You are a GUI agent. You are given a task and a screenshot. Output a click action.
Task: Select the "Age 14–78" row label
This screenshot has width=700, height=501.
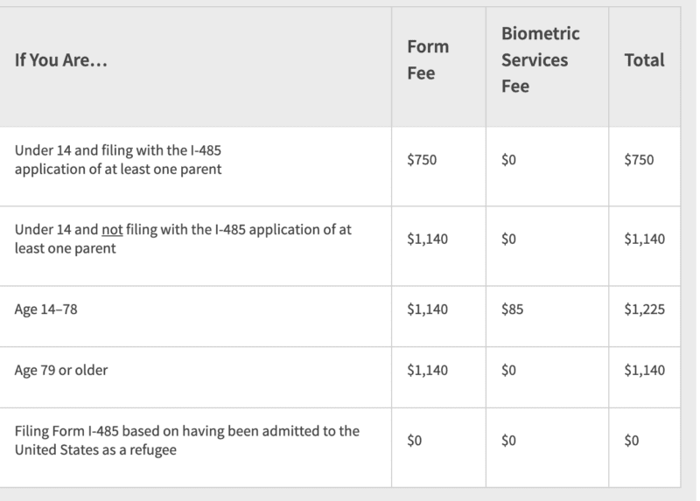[x=46, y=309]
